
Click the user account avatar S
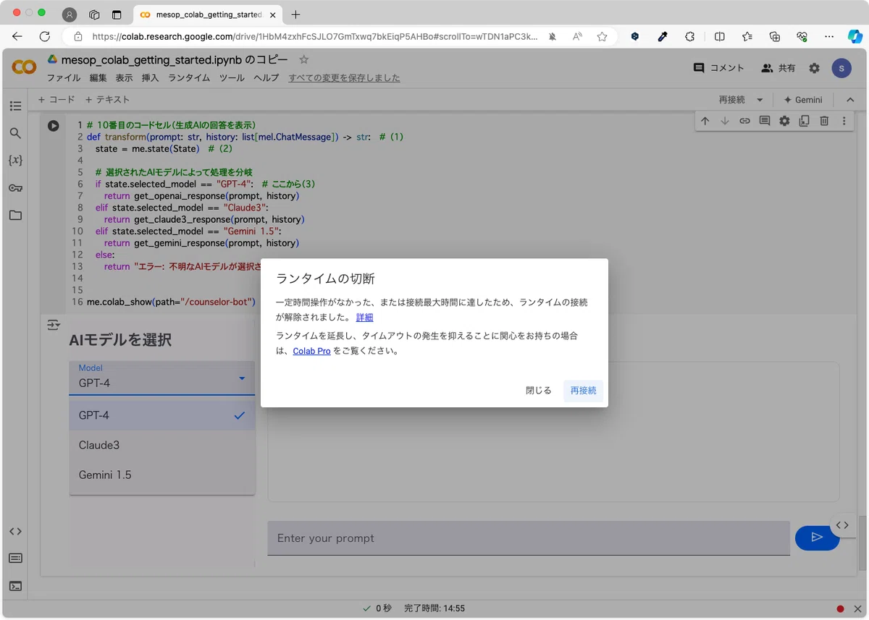pyautogui.click(x=841, y=68)
